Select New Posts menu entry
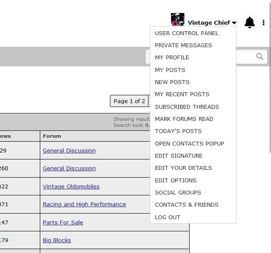The width and height of the screenshot is (271, 253). point(172,82)
